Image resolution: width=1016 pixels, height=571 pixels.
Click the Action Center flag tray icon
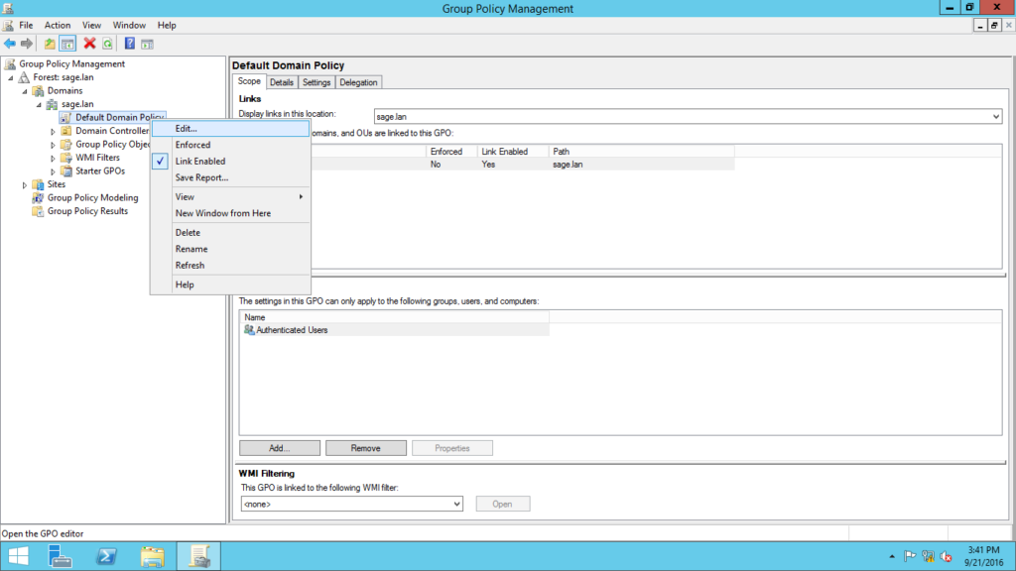click(x=910, y=556)
